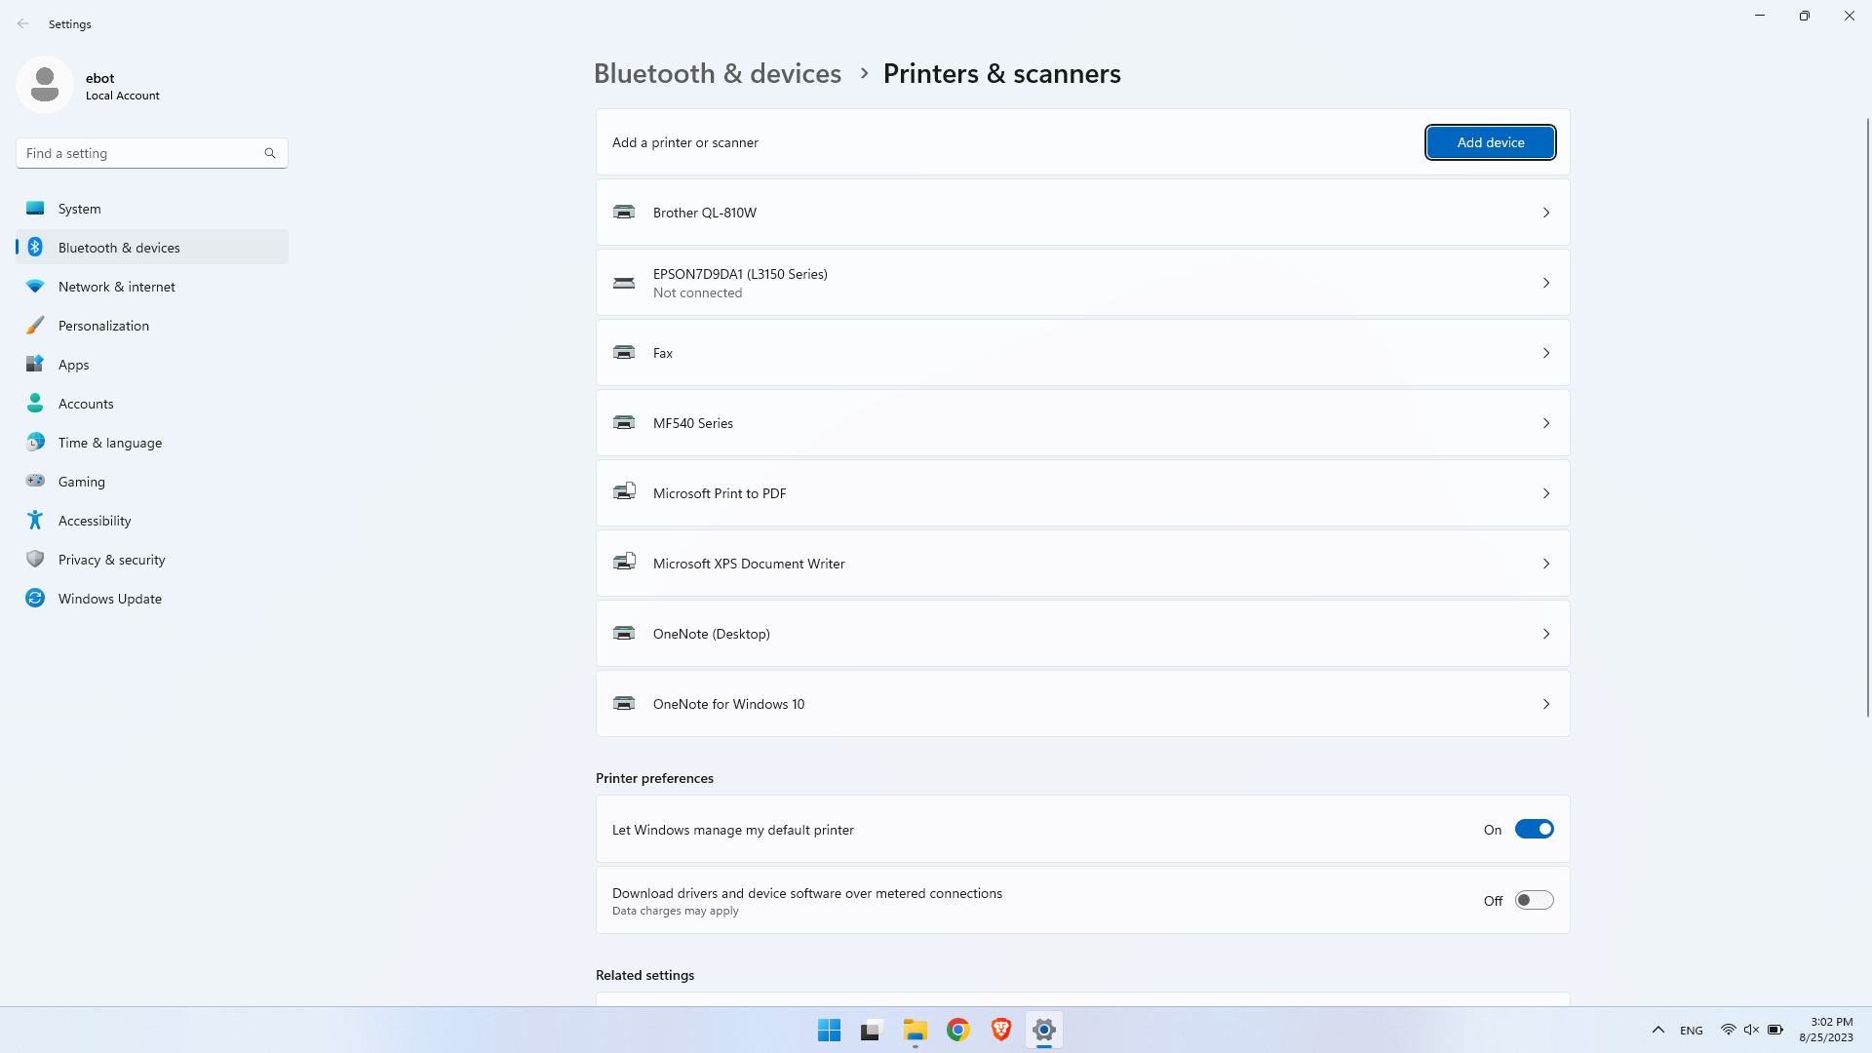Click the search magnifier icon
1872x1053 pixels.
pyautogui.click(x=270, y=153)
